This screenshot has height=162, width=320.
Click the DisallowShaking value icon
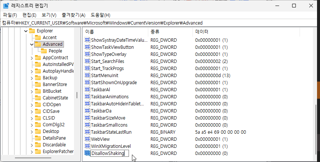[x=87, y=153]
